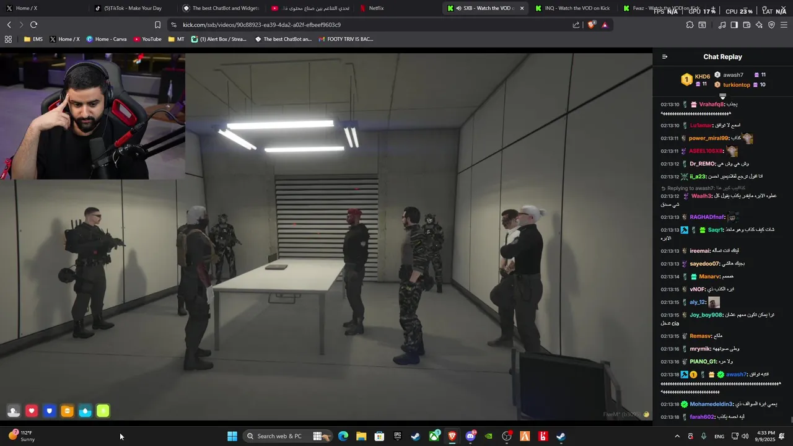Screen dimensions: 793x446
Task: Click the lime green overlay icon
Action: [x=103, y=411]
